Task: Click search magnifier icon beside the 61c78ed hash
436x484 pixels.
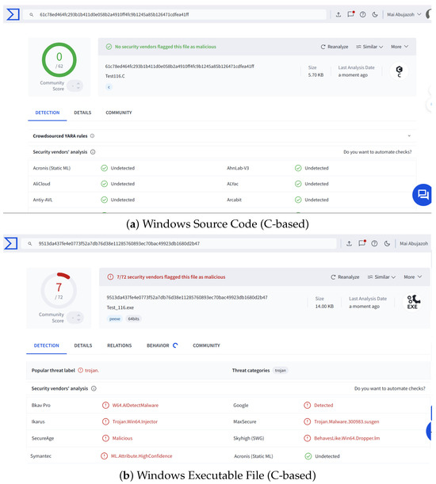Action: tap(32, 14)
